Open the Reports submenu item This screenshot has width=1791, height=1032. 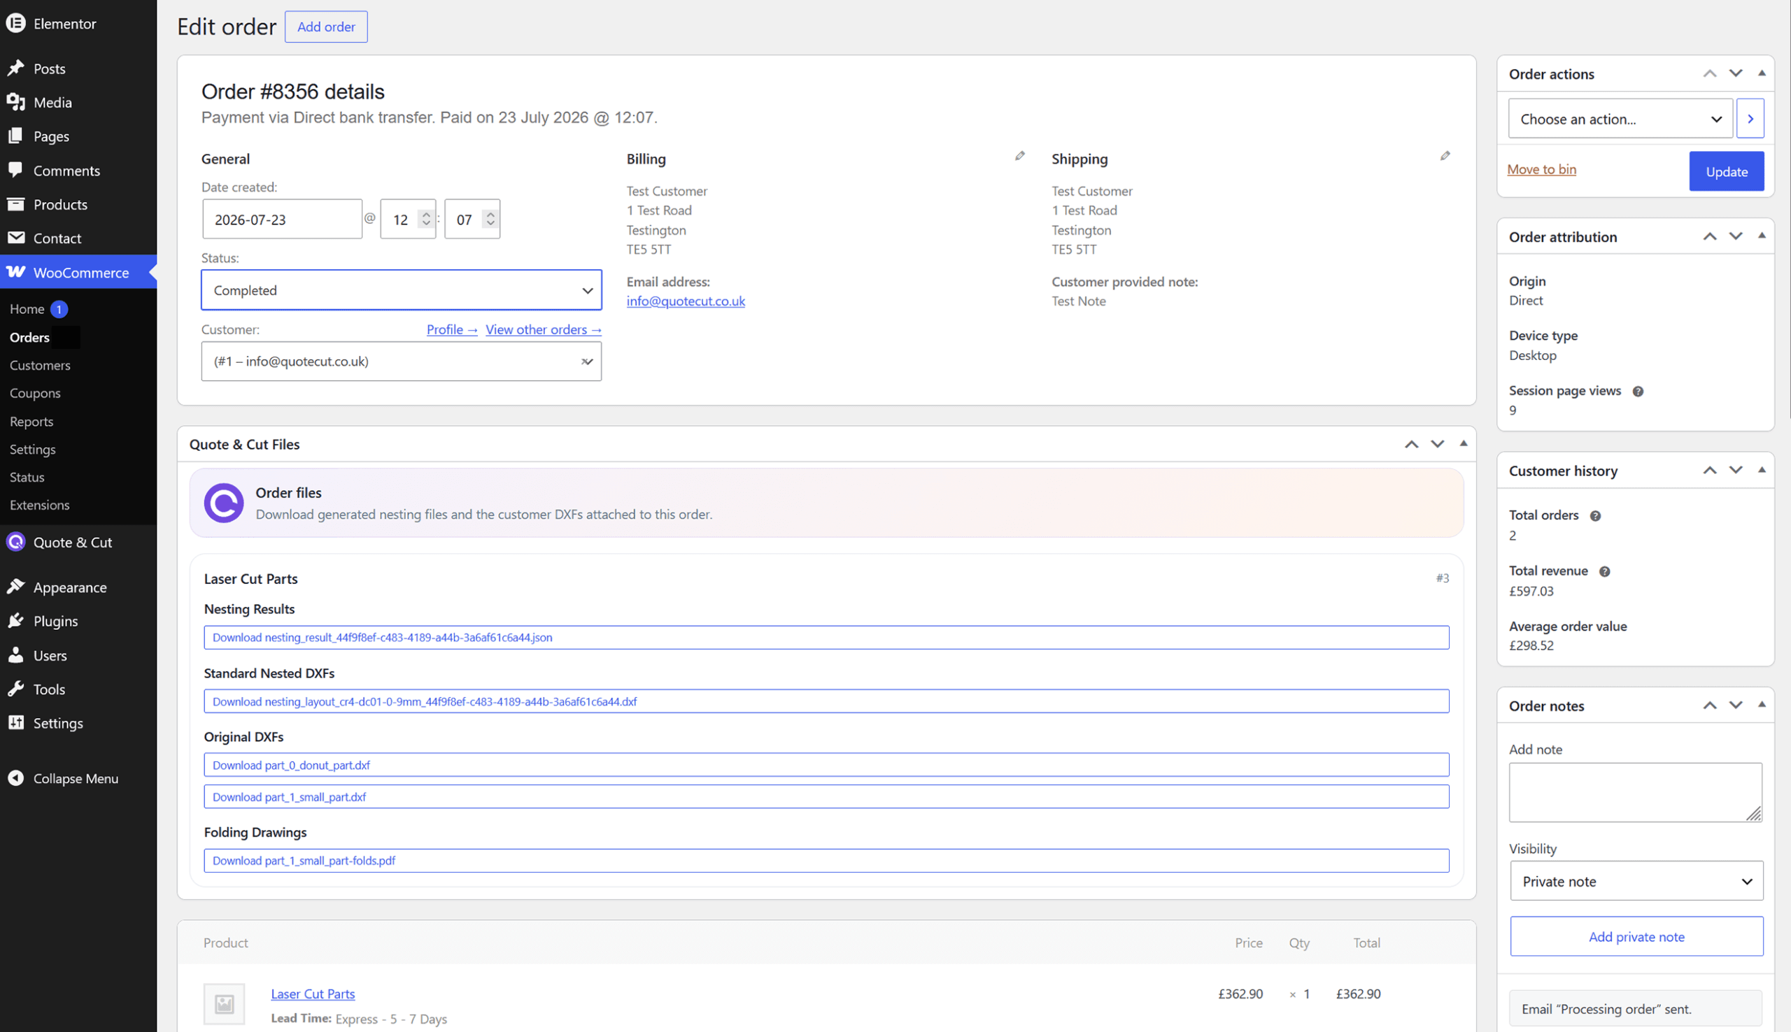tap(32, 422)
